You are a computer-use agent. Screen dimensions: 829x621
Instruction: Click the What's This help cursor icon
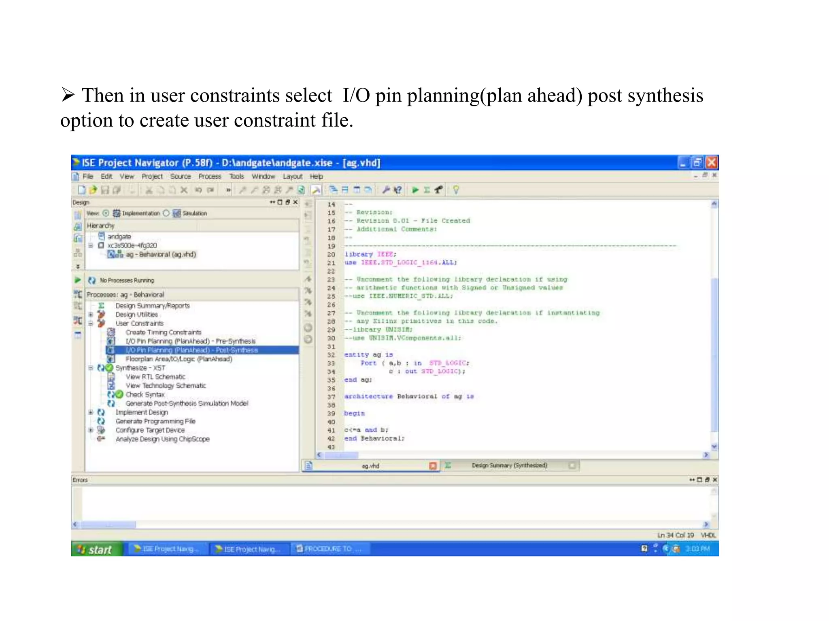click(x=398, y=190)
